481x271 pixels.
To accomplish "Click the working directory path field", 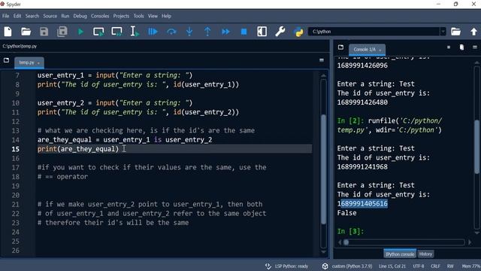I will point(374,32).
